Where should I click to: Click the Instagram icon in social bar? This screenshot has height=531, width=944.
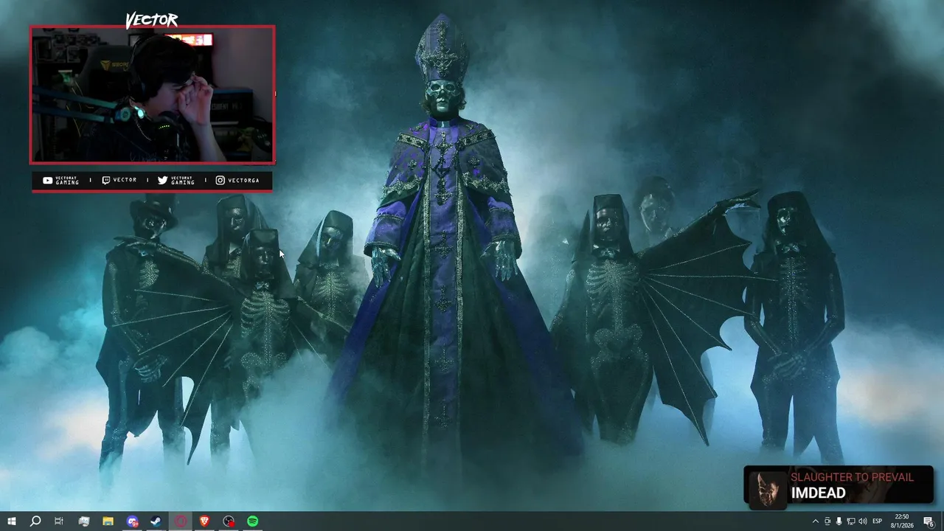[220, 180]
